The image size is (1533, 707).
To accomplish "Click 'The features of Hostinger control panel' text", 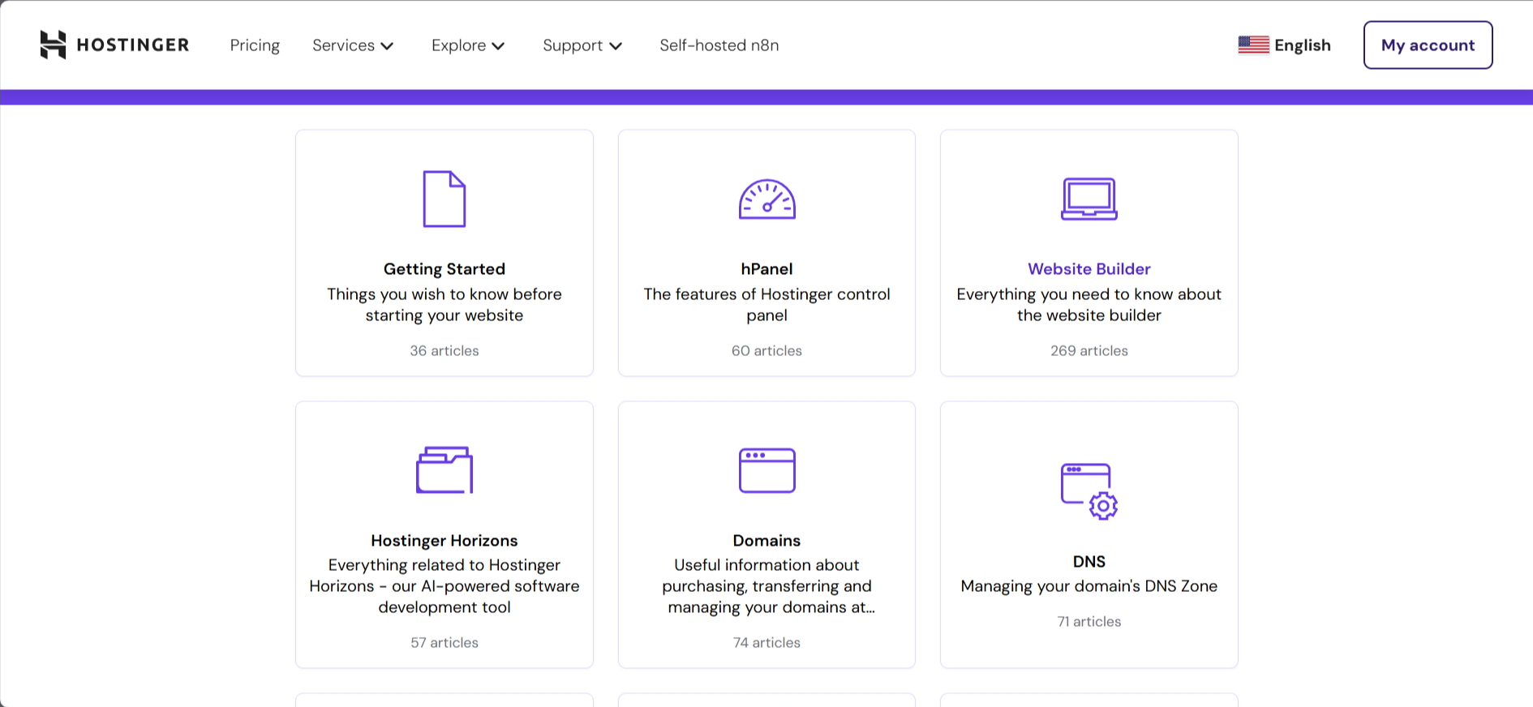I will tap(766, 305).
